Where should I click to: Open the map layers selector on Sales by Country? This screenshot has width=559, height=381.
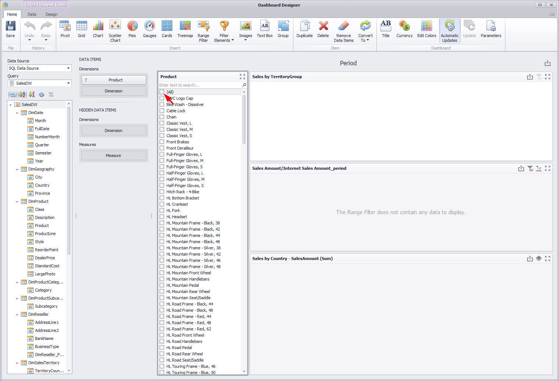(539, 259)
